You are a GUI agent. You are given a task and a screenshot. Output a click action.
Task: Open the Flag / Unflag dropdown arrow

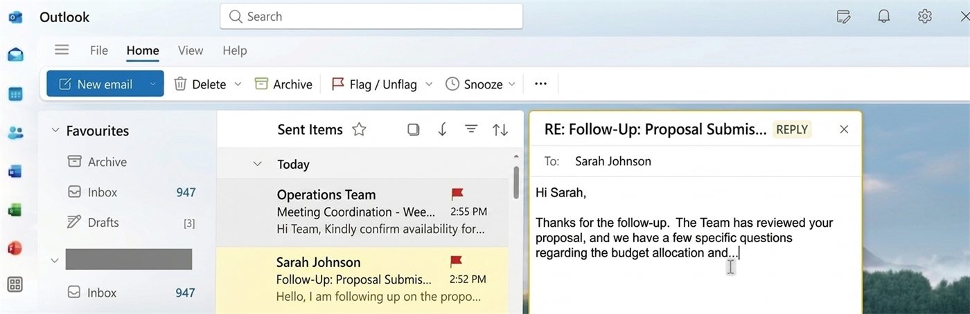(x=429, y=84)
